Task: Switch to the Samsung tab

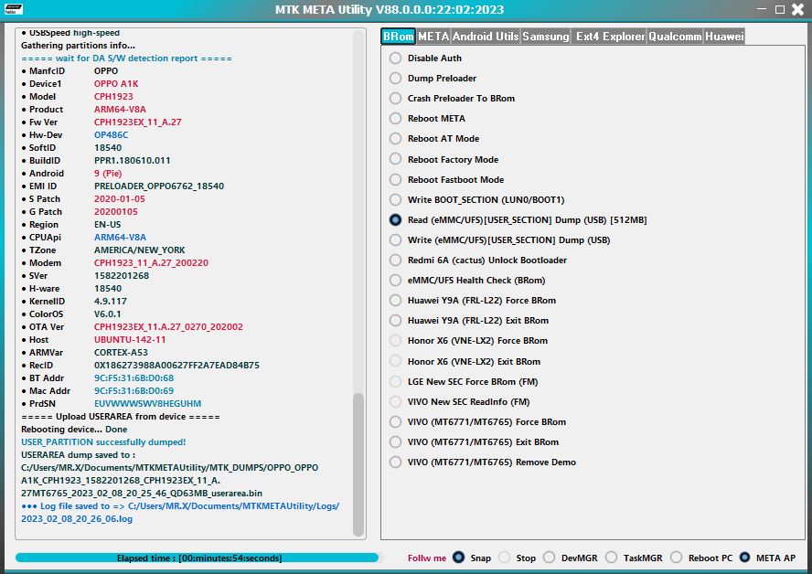Action: click(x=549, y=37)
